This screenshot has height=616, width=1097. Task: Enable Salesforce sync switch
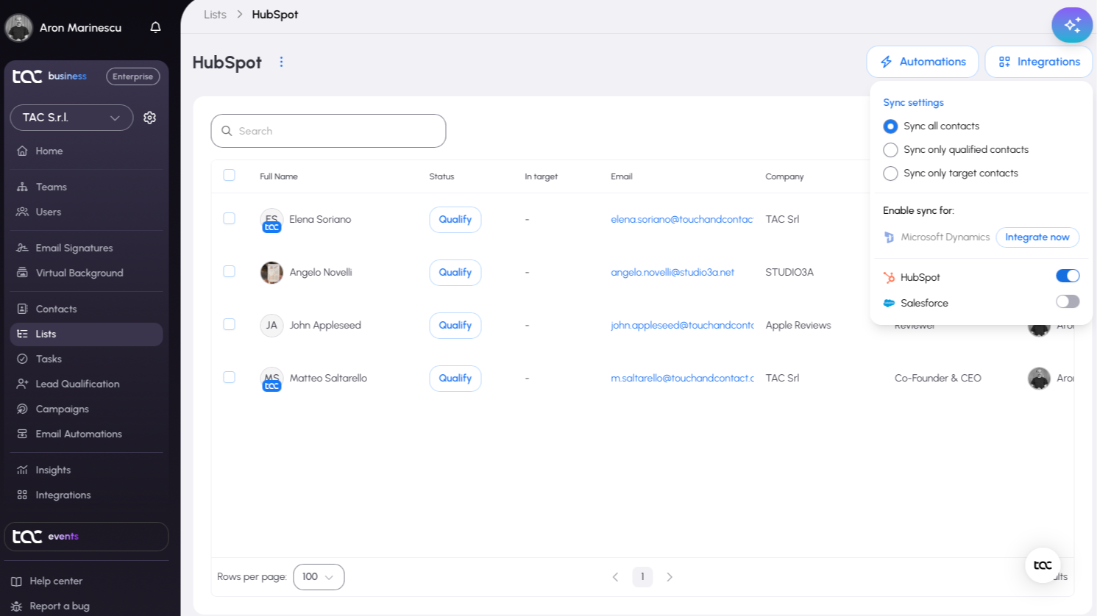pyautogui.click(x=1068, y=301)
